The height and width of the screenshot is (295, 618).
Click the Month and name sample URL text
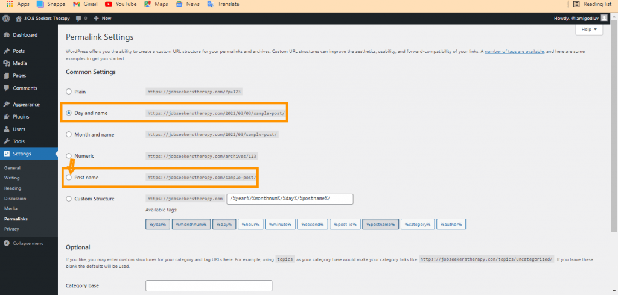212,134
